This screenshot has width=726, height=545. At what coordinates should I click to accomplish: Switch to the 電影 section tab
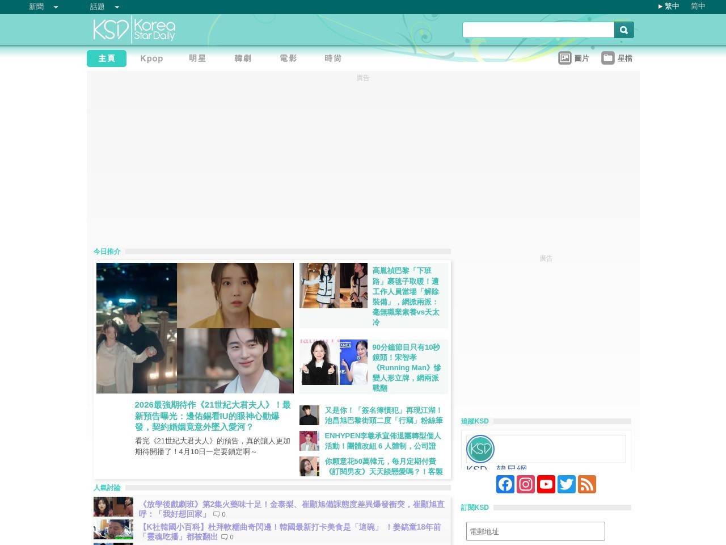288,58
